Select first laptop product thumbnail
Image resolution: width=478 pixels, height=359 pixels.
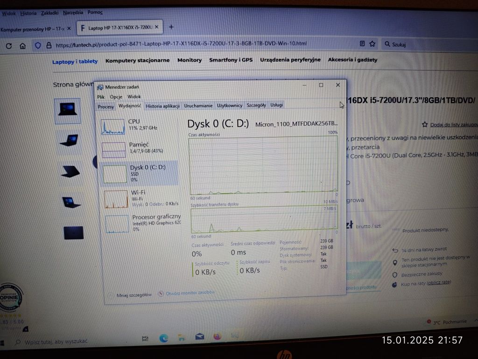tap(67, 111)
